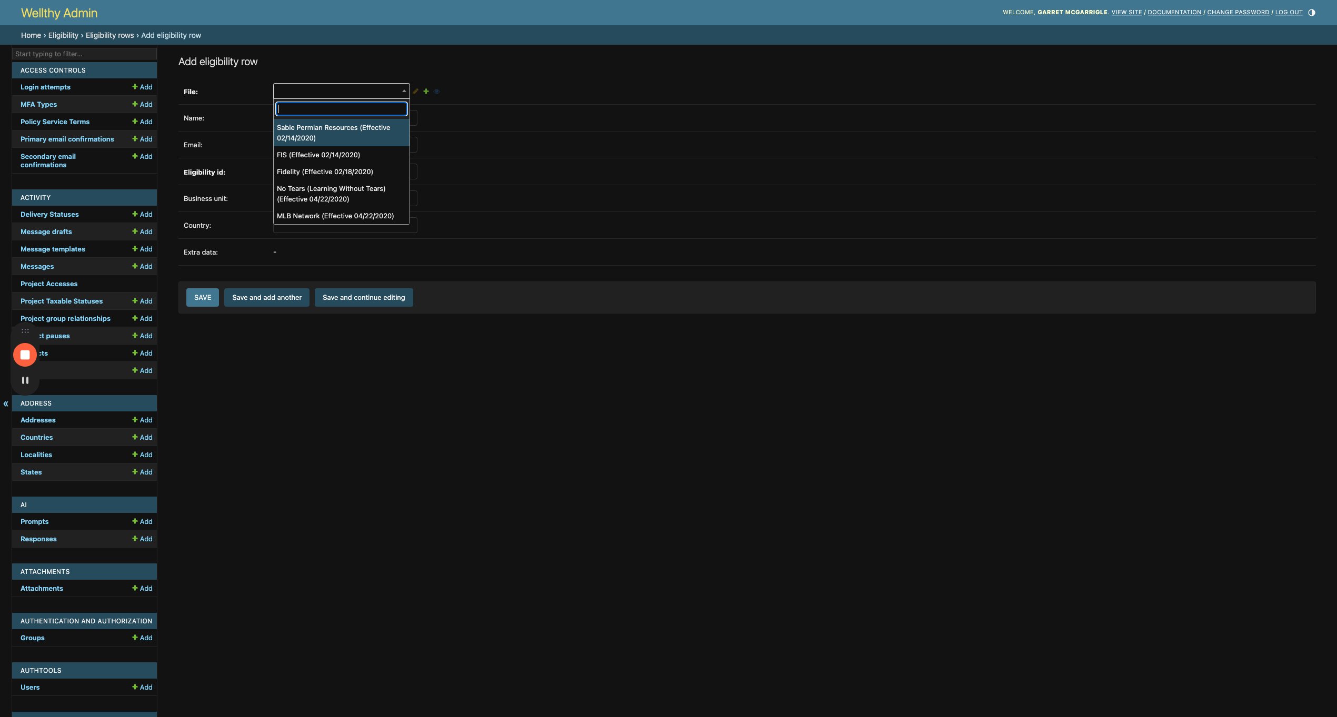The width and height of the screenshot is (1337, 717).
Task: Click the view eye icon beside File
Action: (x=436, y=92)
